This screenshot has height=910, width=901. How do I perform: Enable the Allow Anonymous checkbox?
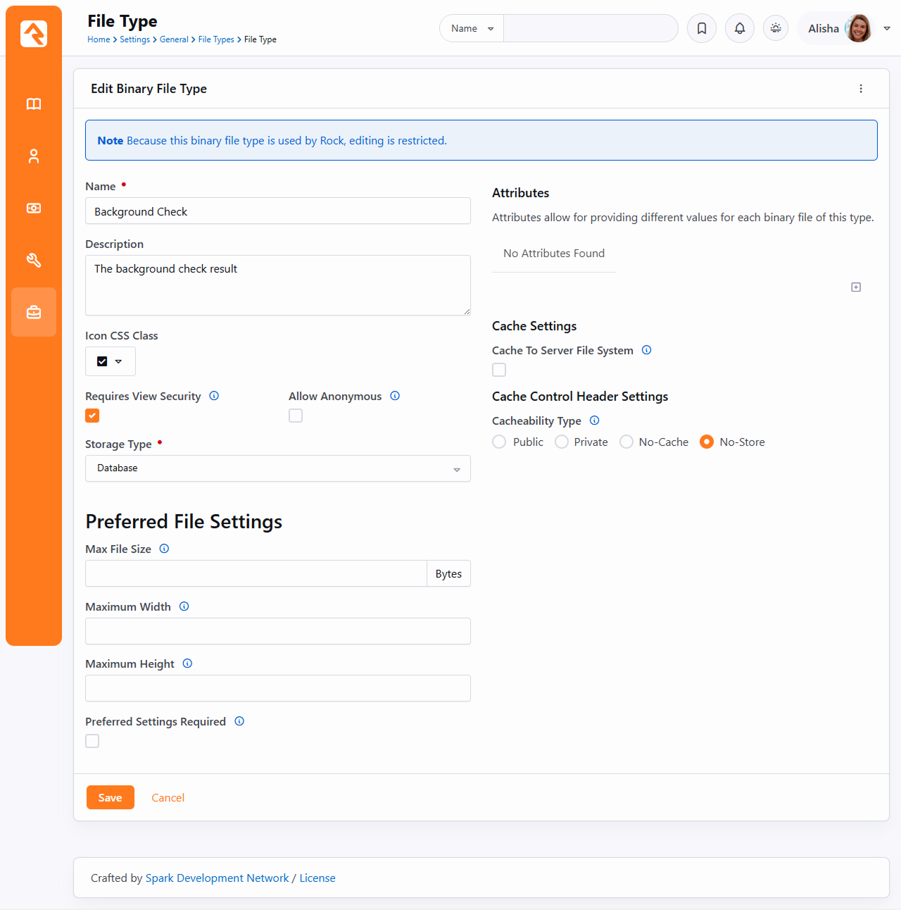click(x=296, y=416)
